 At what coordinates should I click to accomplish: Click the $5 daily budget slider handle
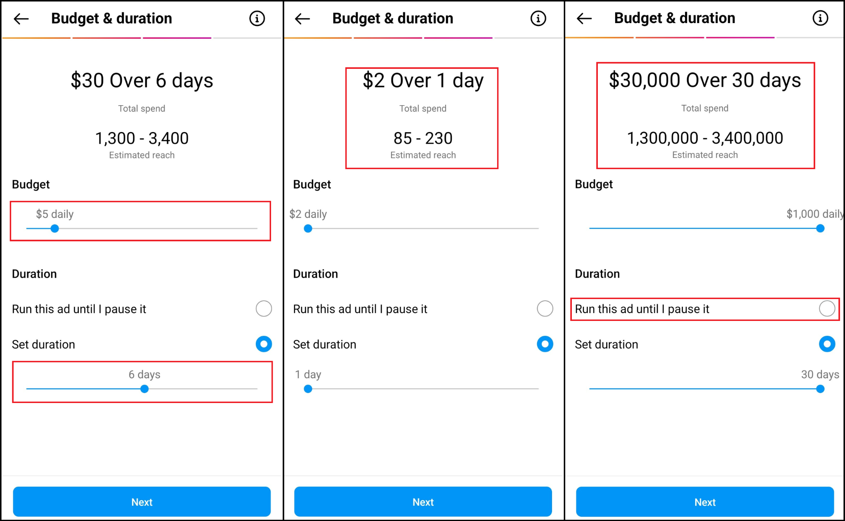[x=55, y=229]
